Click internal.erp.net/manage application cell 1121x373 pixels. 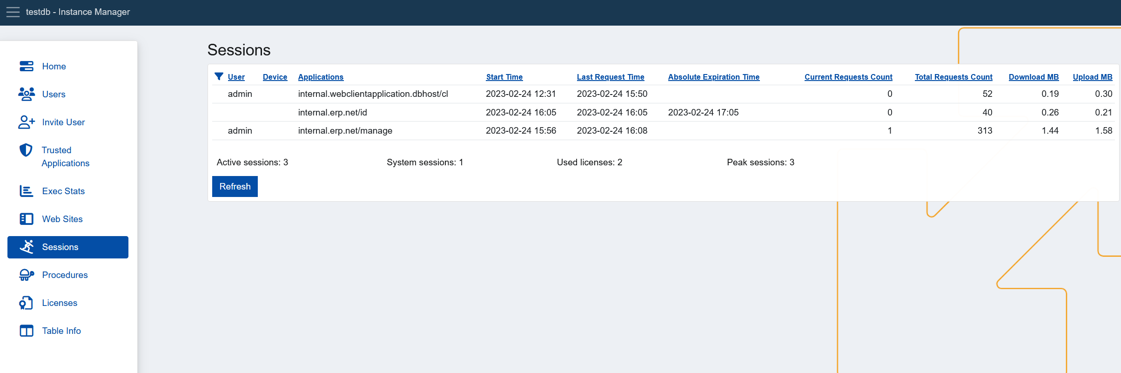(345, 130)
